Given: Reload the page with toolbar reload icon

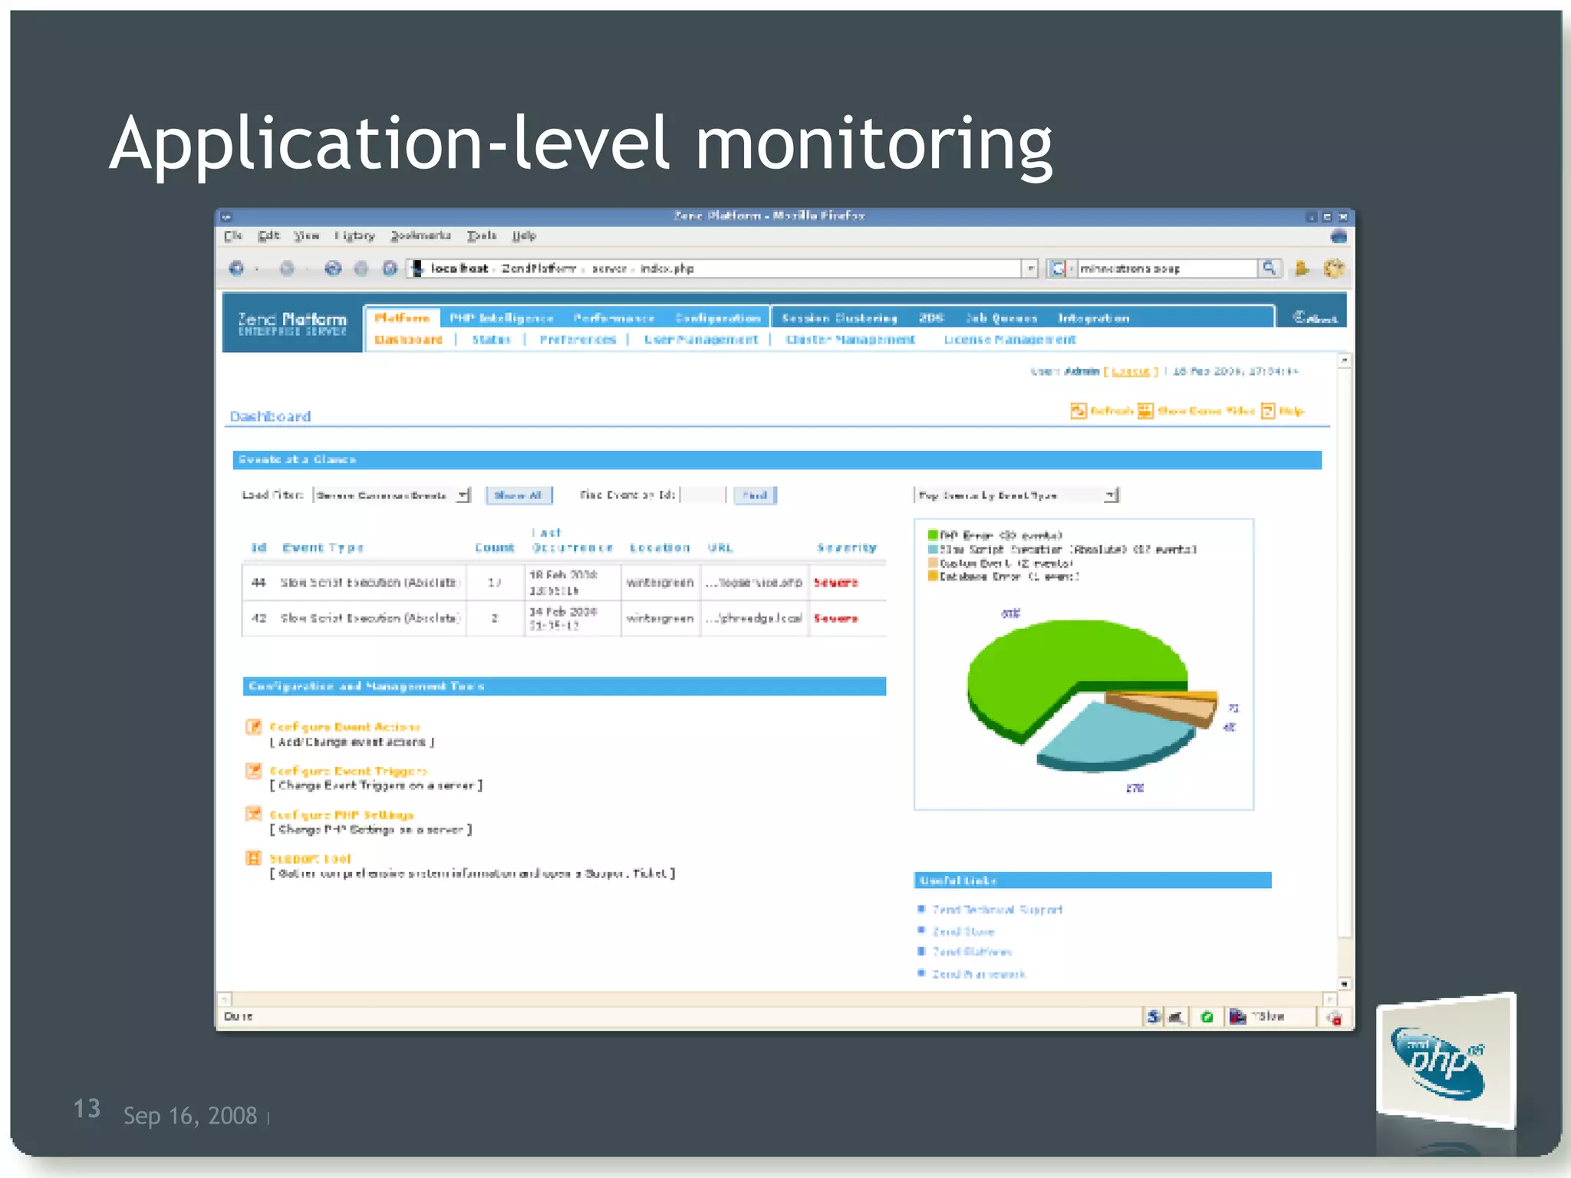Looking at the screenshot, I should (x=333, y=268).
